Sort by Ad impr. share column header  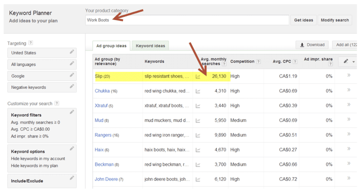click(x=318, y=60)
